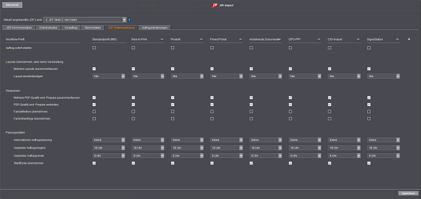
Task: Click the minus icon next to SignaStation
Action: (x=397, y=39)
